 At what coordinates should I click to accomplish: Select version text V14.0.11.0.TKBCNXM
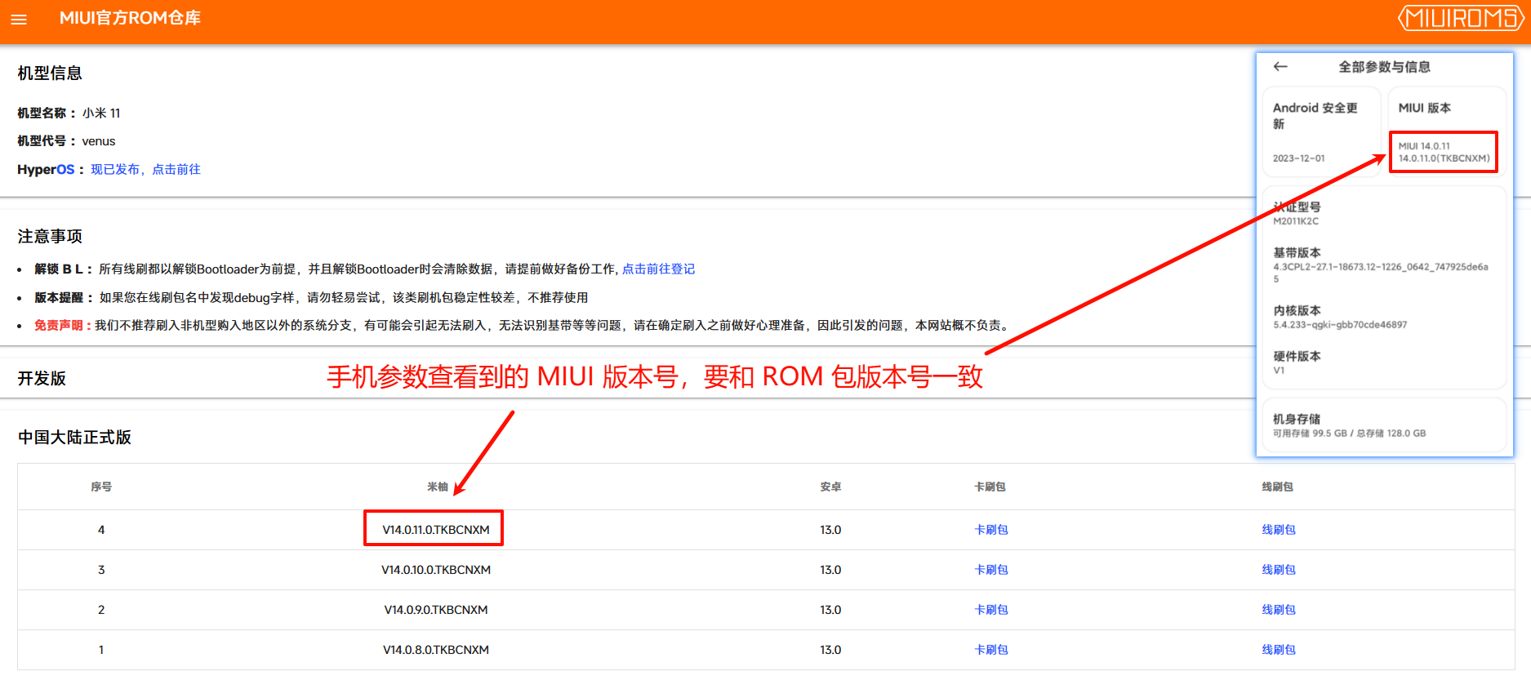(x=436, y=530)
